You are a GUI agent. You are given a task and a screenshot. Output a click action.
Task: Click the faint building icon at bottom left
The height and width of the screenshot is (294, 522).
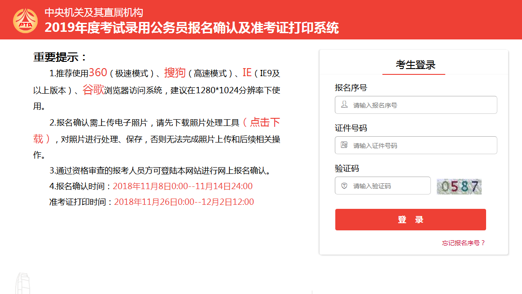(x=22, y=283)
